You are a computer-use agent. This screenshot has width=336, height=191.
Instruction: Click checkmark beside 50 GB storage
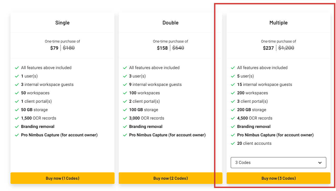17,110
